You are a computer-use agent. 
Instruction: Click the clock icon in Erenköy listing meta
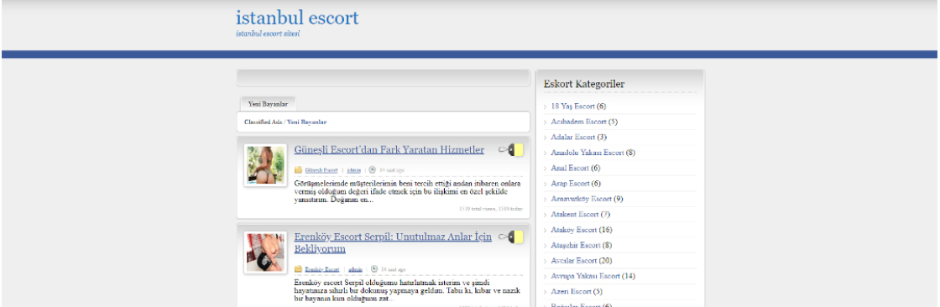[x=374, y=269]
